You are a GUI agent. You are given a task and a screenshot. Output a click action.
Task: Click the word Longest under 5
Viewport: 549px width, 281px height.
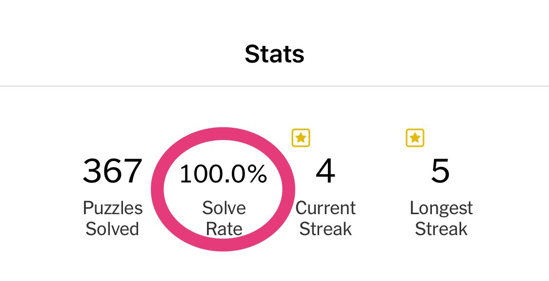(x=441, y=208)
